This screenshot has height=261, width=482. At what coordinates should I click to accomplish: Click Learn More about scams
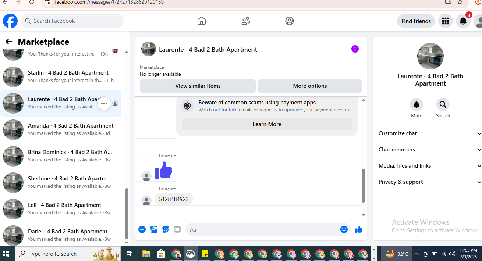(x=267, y=124)
